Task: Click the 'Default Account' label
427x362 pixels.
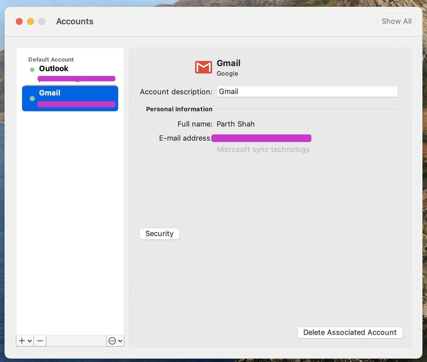Action: point(51,59)
